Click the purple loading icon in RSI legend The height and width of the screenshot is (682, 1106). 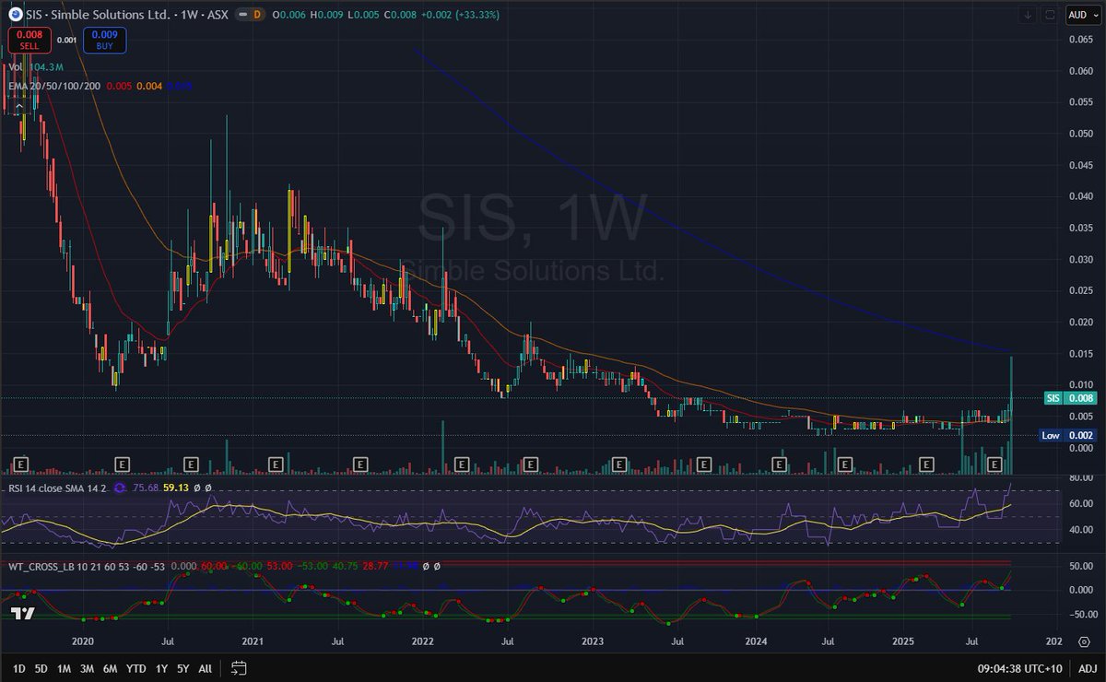118,488
